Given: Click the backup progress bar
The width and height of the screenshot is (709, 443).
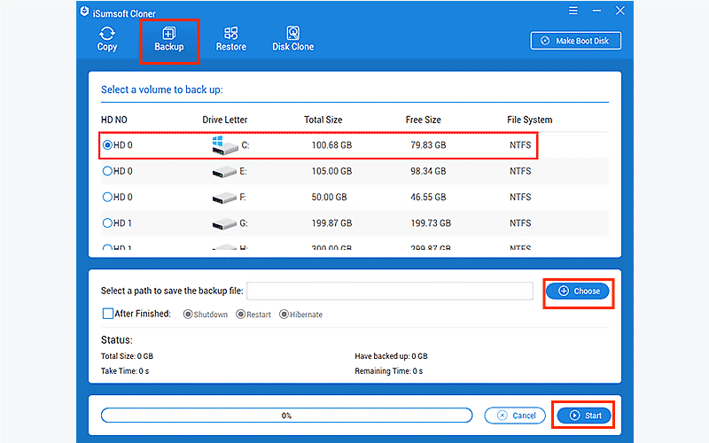Looking at the screenshot, I should pos(286,415).
